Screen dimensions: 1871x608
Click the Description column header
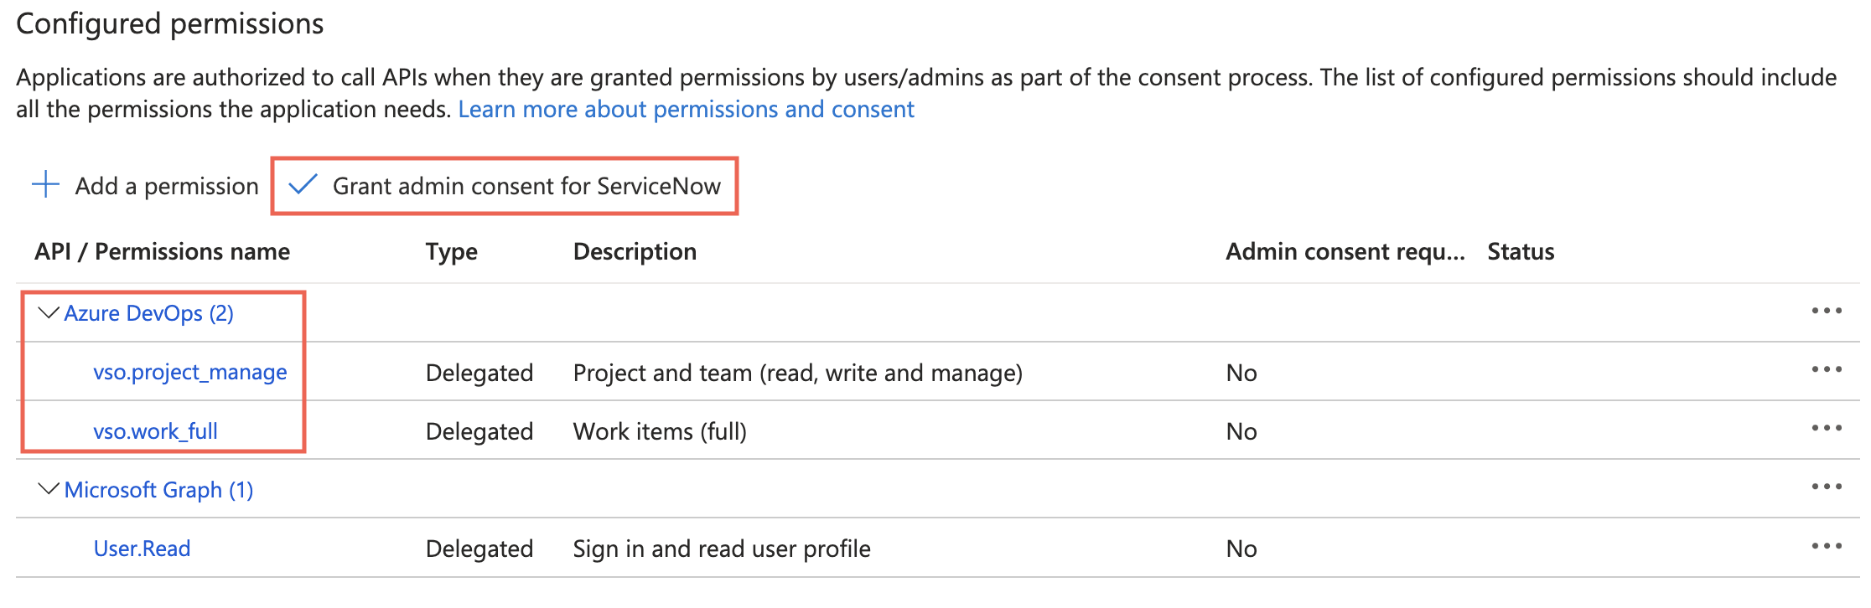click(635, 252)
